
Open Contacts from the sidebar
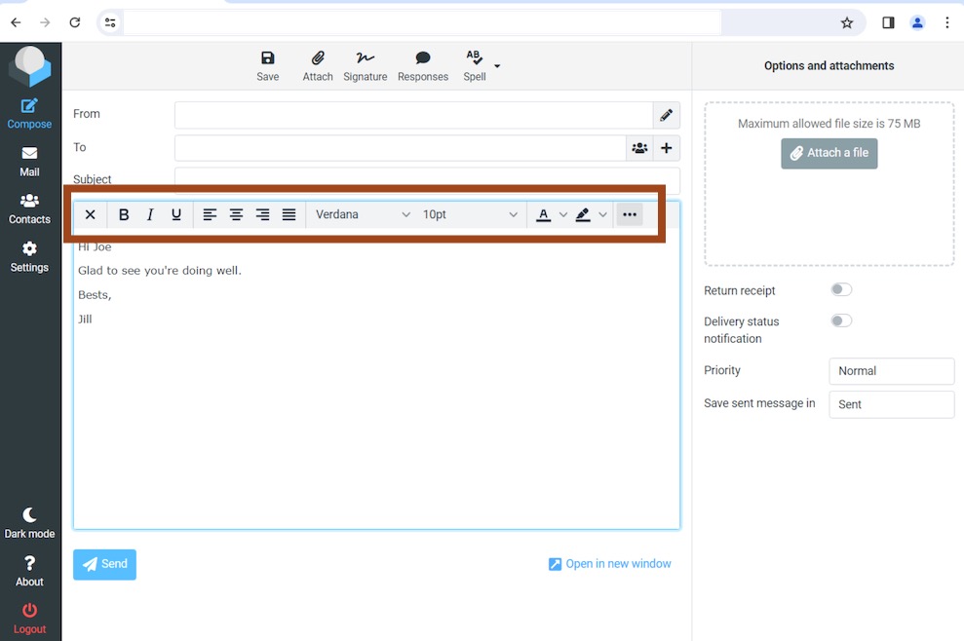[29, 208]
